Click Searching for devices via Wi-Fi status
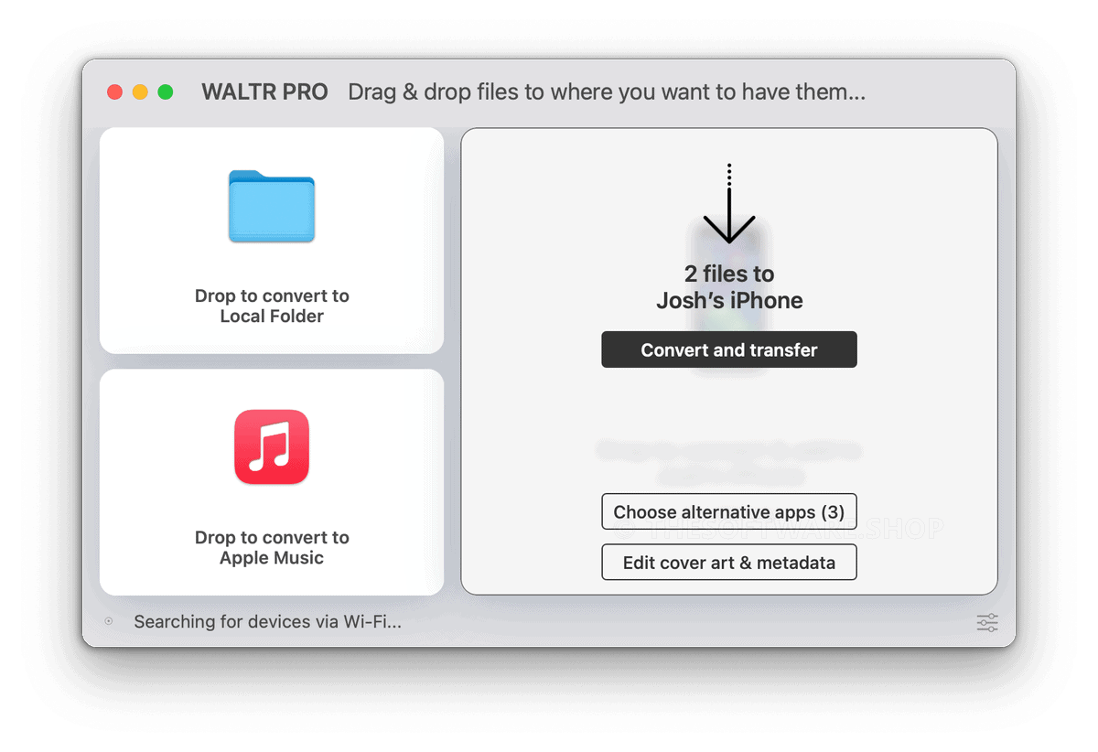Viewport: 1098px width, 752px height. pos(267,622)
